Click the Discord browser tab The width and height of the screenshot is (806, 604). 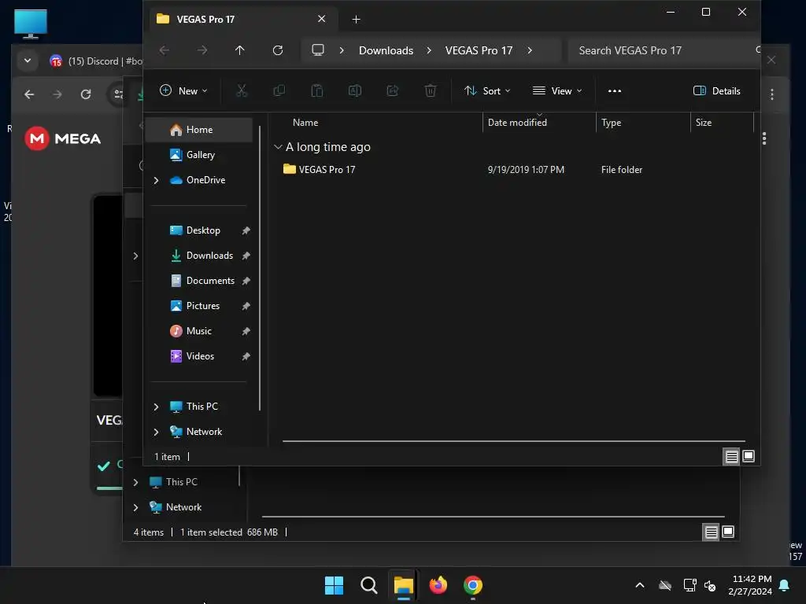[95, 61]
